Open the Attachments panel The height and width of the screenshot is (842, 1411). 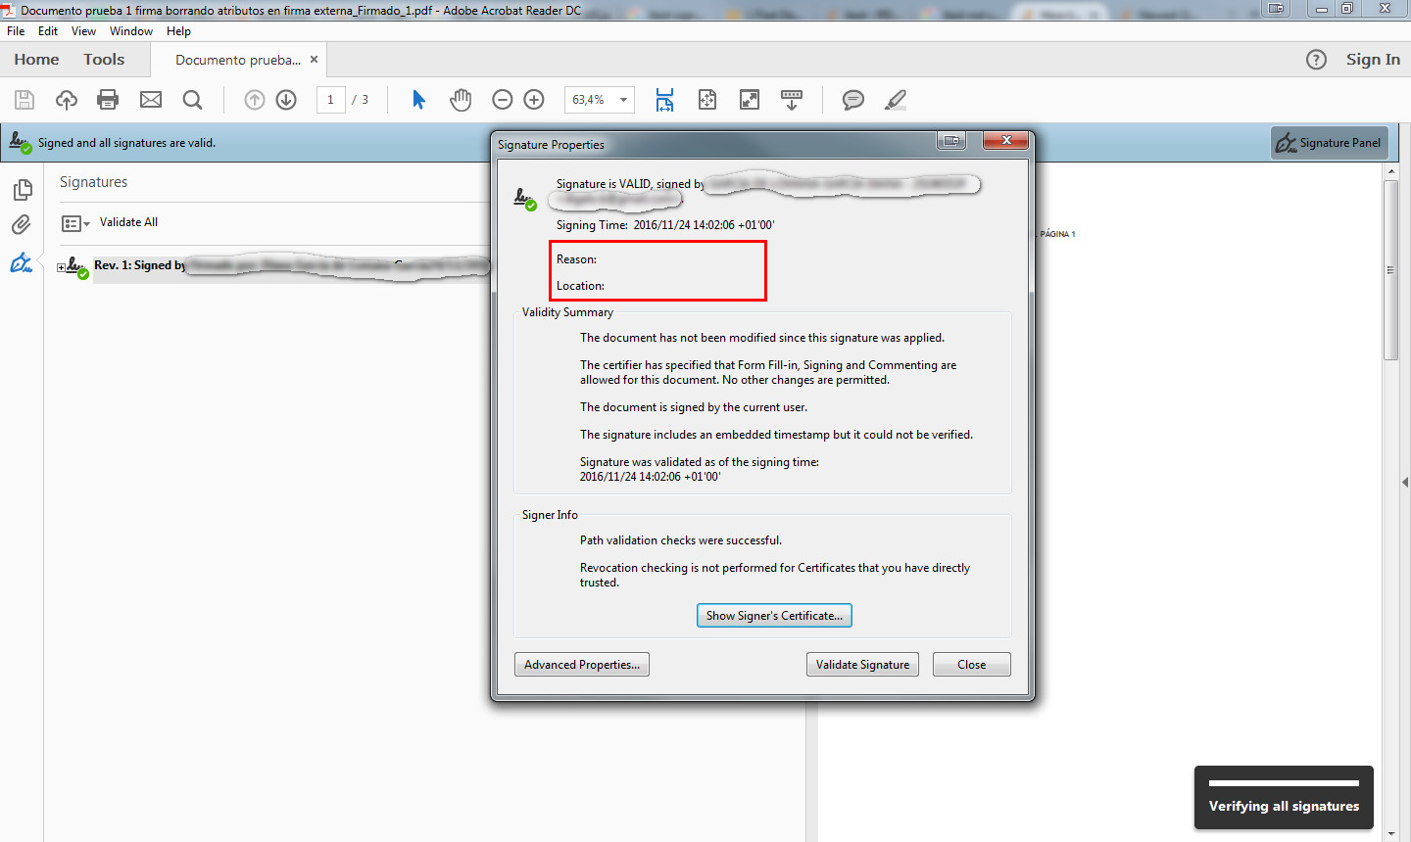pos(22,224)
